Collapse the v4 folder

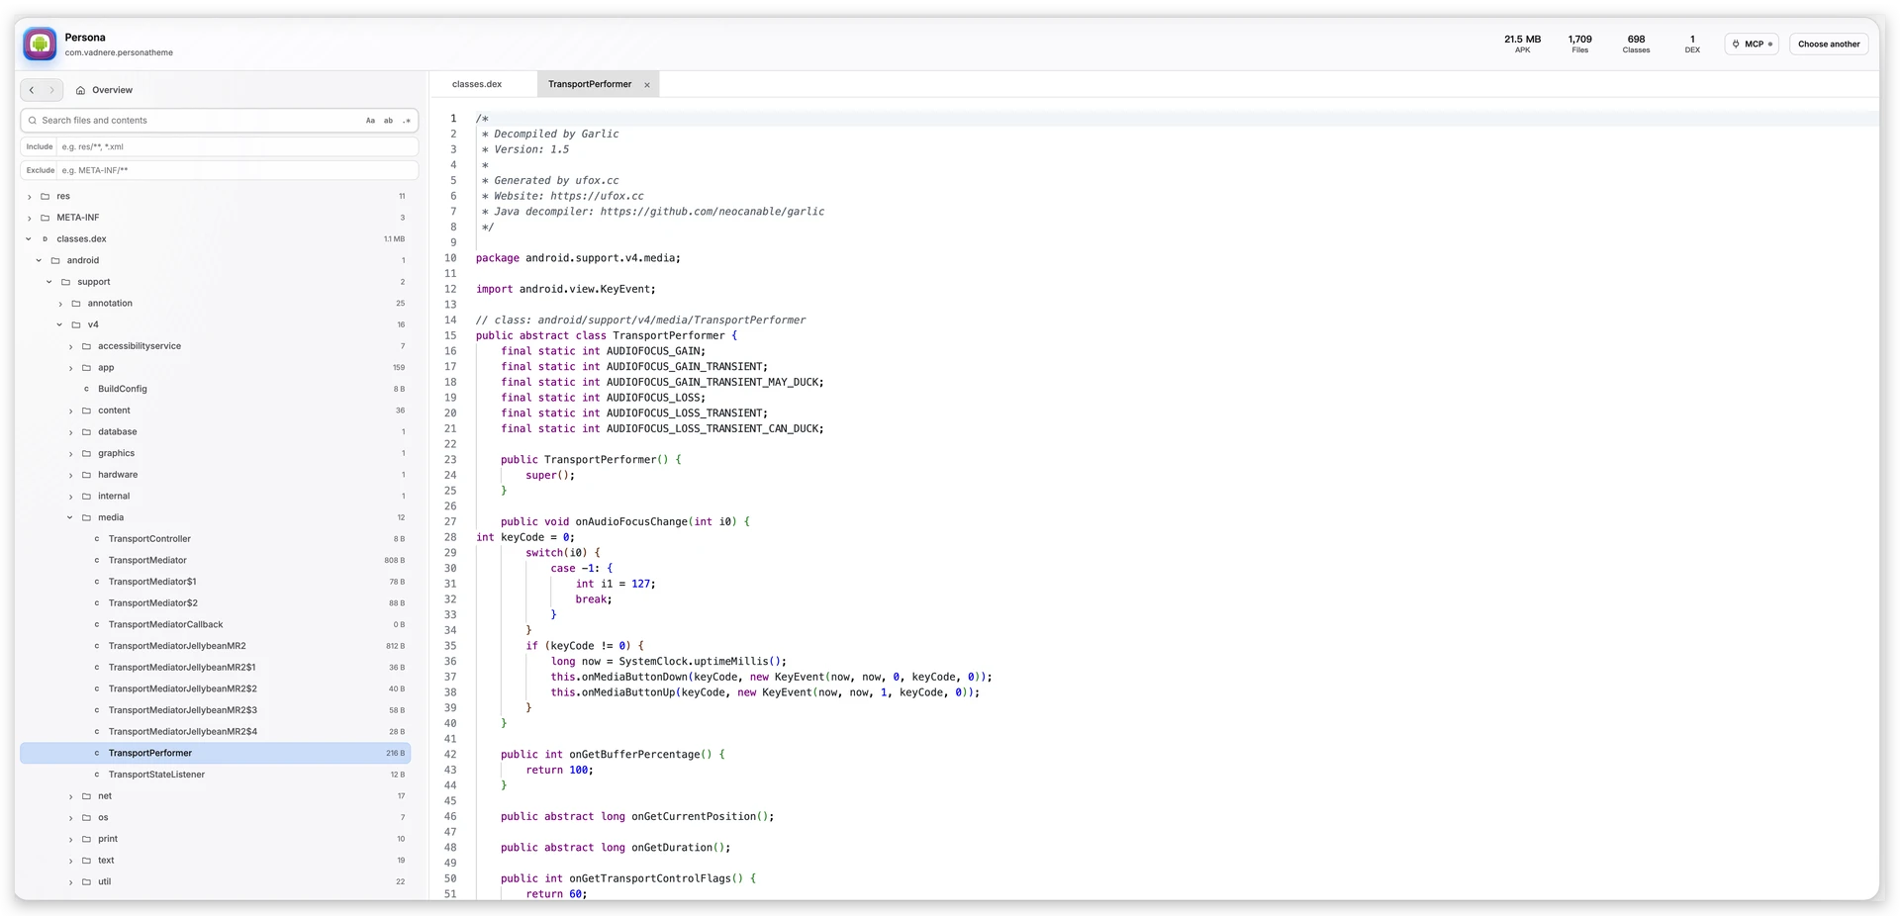pos(59,324)
